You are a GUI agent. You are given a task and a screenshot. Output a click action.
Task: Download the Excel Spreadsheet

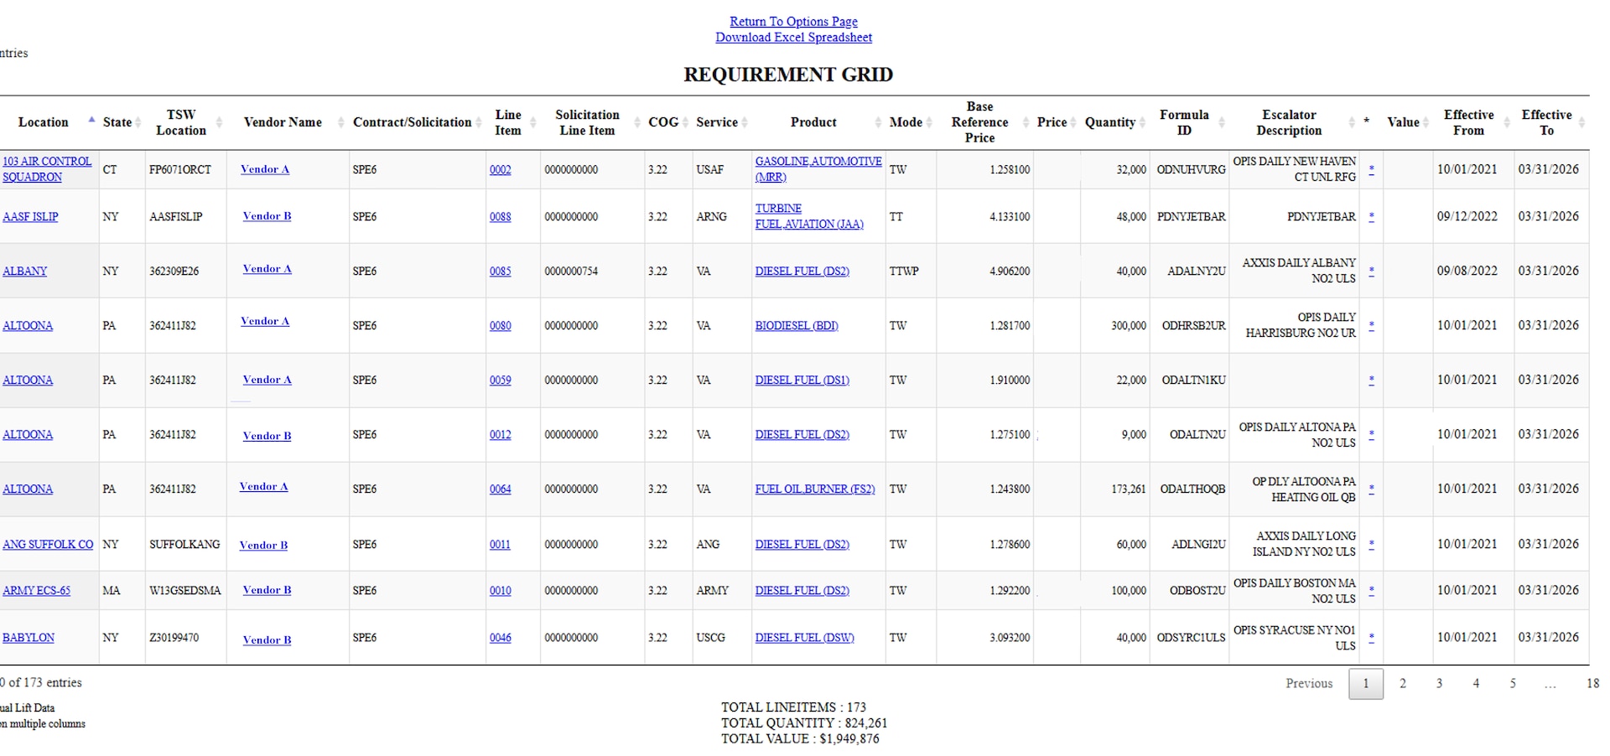click(793, 38)
